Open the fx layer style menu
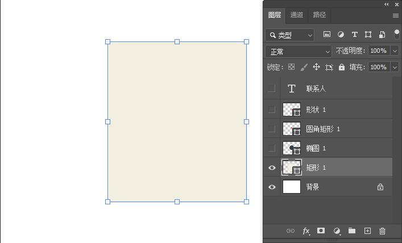 [x=306, y=231]
